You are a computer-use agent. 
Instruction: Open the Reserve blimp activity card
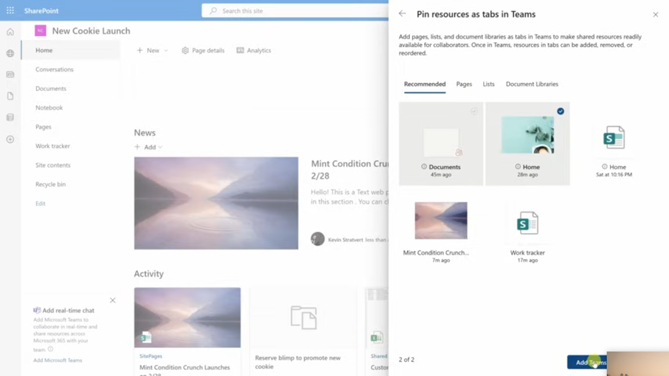click(303, 332)
